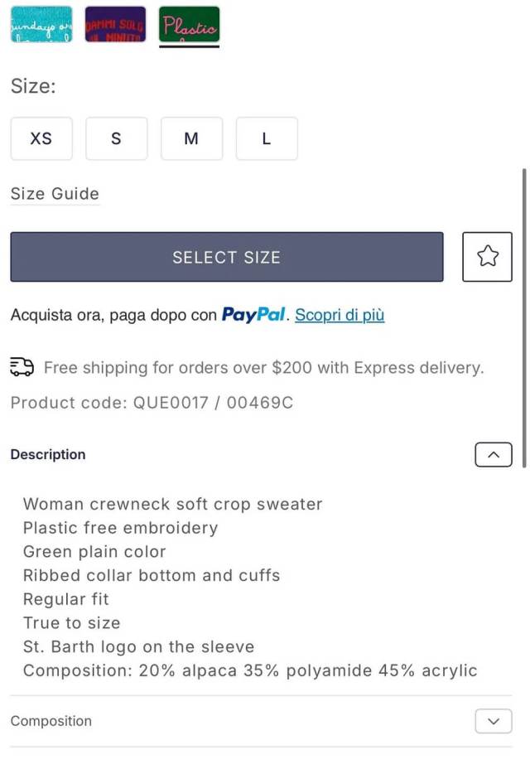Select size L
530x774 pixels.
click(x=267, y=138)
